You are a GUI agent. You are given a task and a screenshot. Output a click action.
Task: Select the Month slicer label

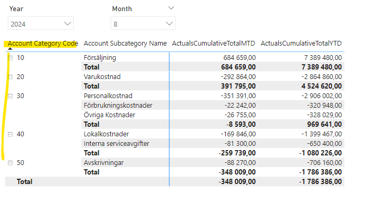click(x=122, y=8)
